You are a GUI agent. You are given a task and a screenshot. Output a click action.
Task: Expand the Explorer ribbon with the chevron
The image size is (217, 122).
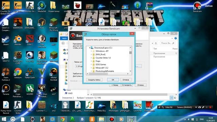(172, 38)
